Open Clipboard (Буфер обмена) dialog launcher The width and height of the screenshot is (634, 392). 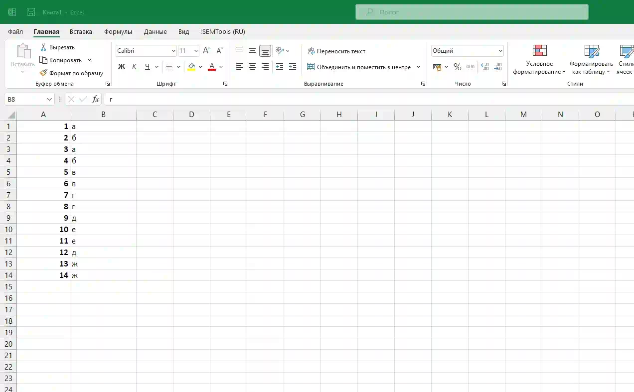click(108, 84)
